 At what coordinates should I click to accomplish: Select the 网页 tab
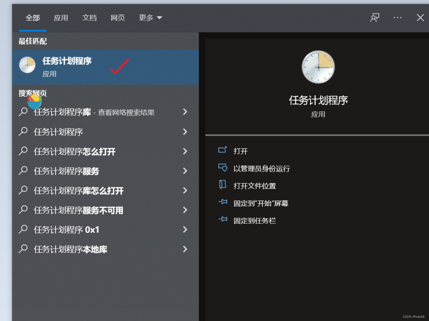117,18
